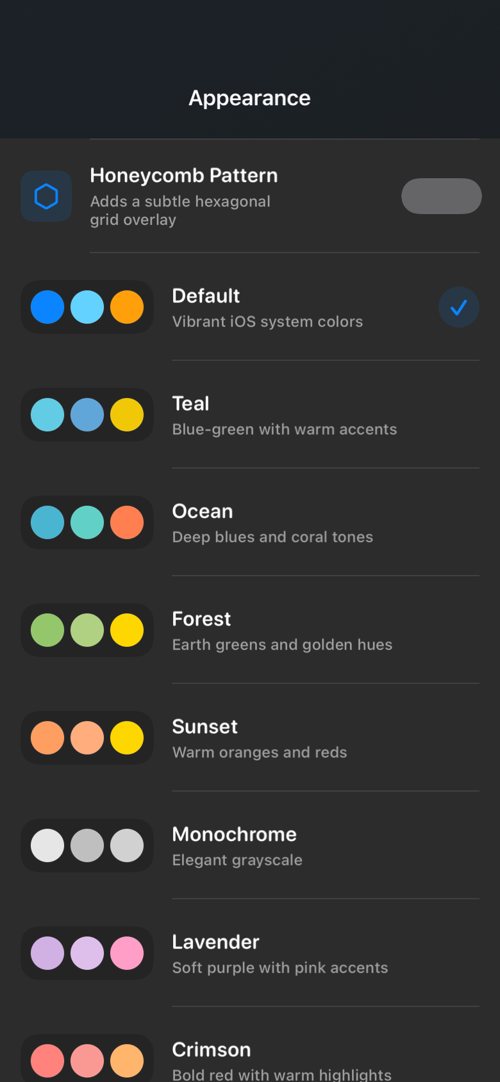
Task: Click the coral circle in the Ocean palette
Action: tap(127, 522)
